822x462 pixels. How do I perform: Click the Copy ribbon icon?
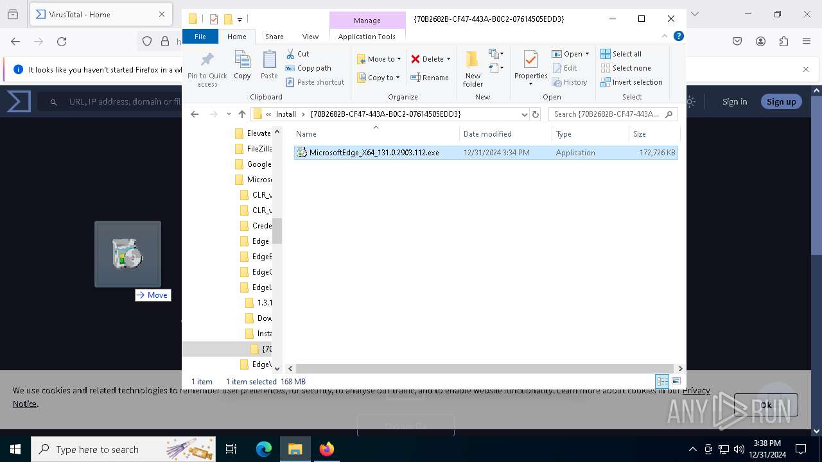[242, 65]
